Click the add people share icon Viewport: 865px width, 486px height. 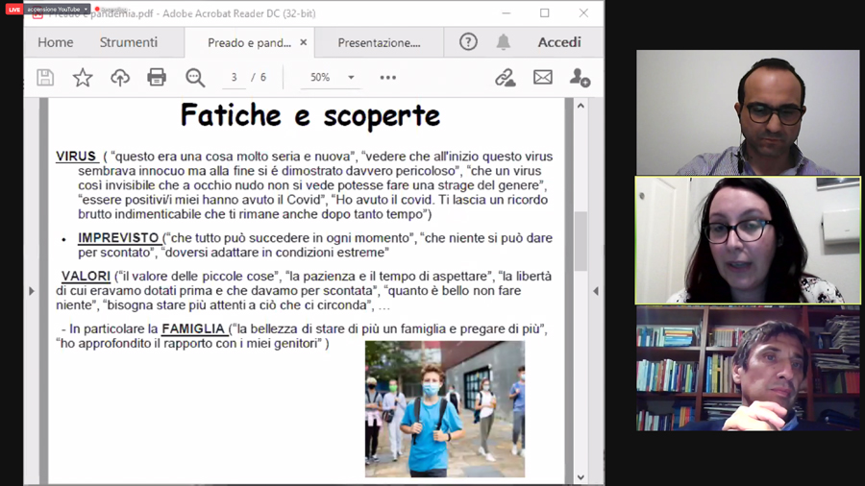click(x=580, y=78)
